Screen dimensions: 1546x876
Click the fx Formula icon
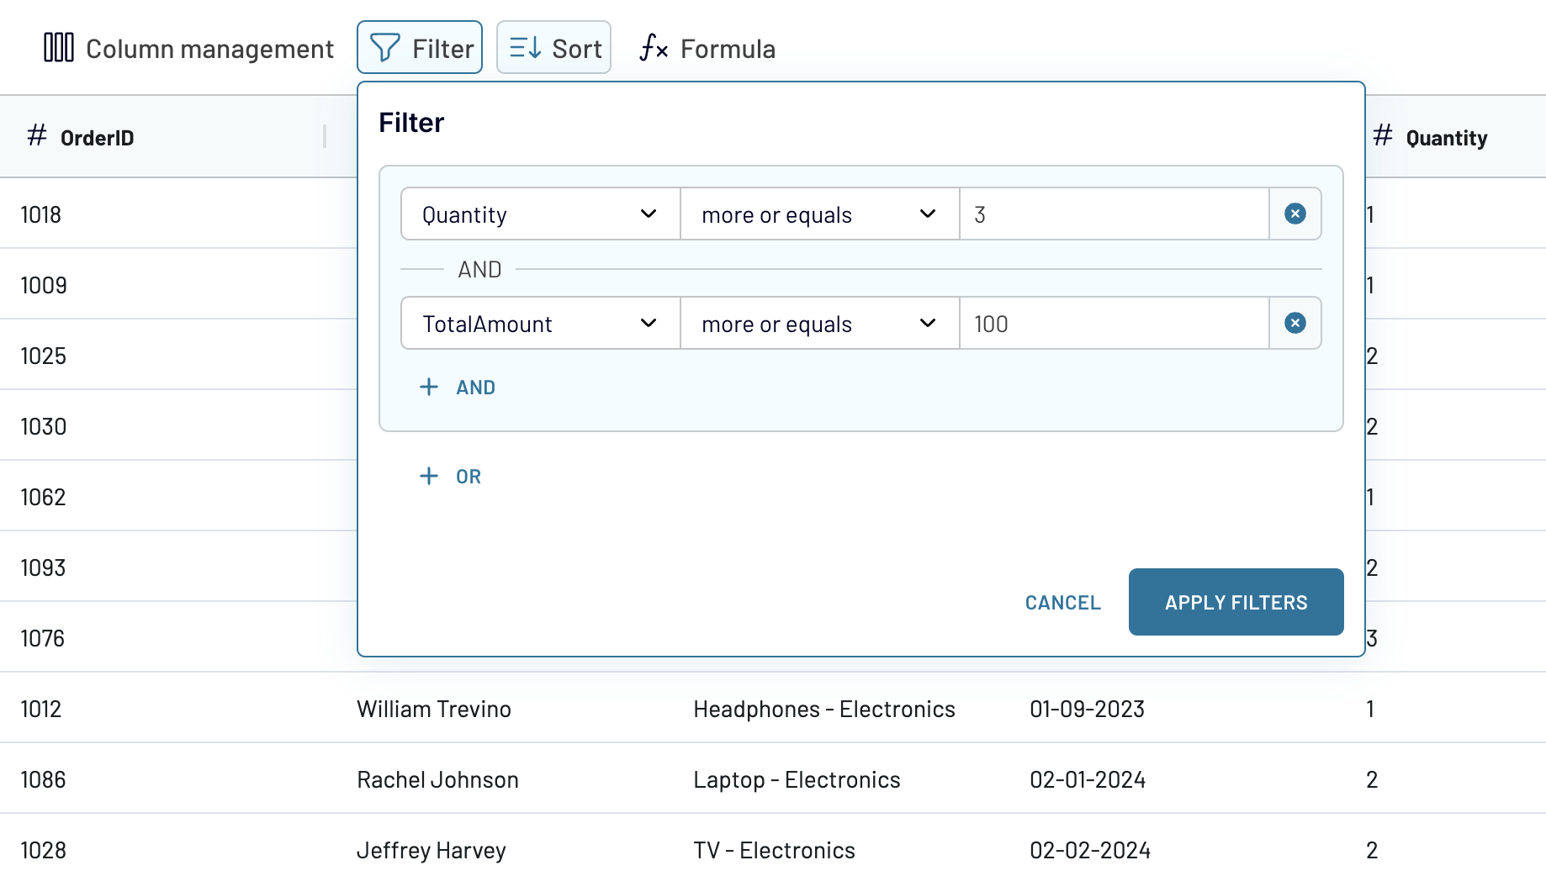point(654,48)
